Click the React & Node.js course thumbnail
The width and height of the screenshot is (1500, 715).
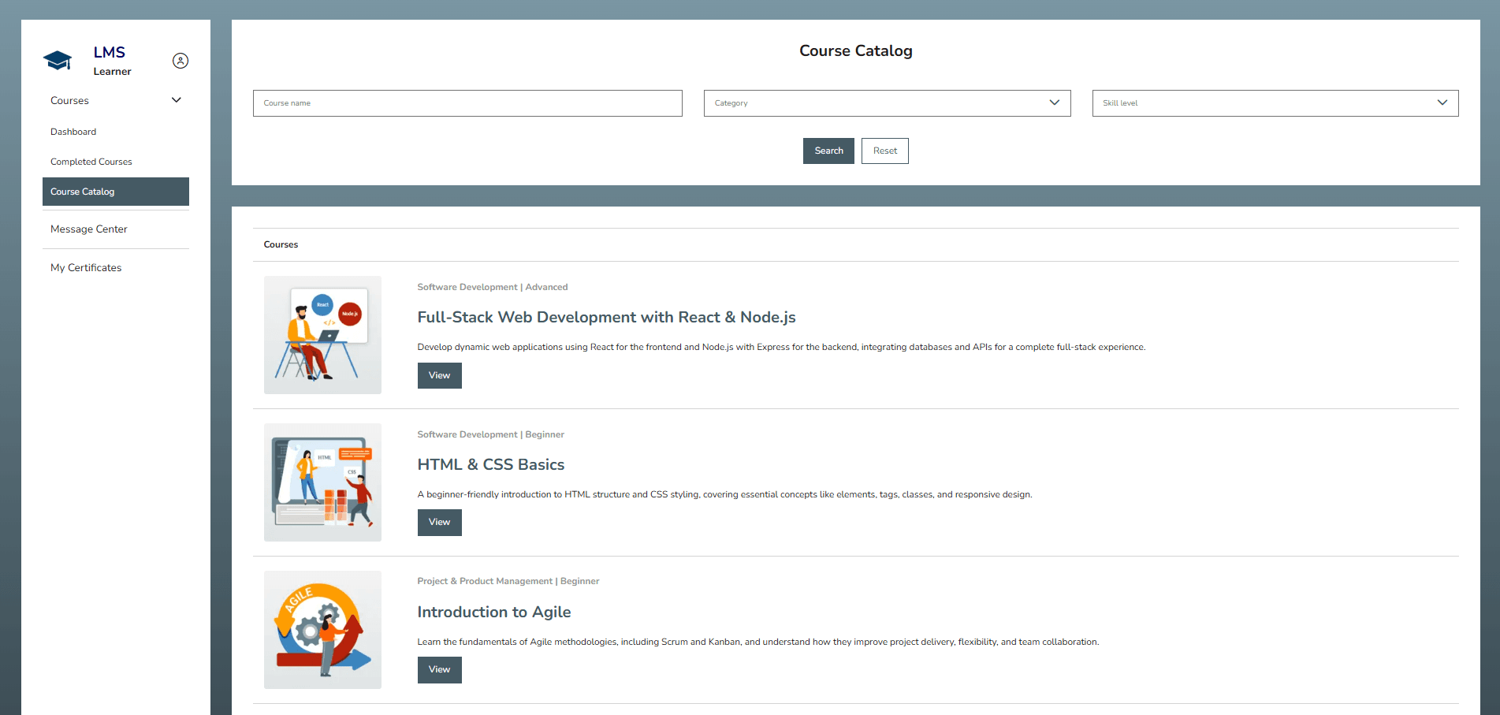[322, 334]
